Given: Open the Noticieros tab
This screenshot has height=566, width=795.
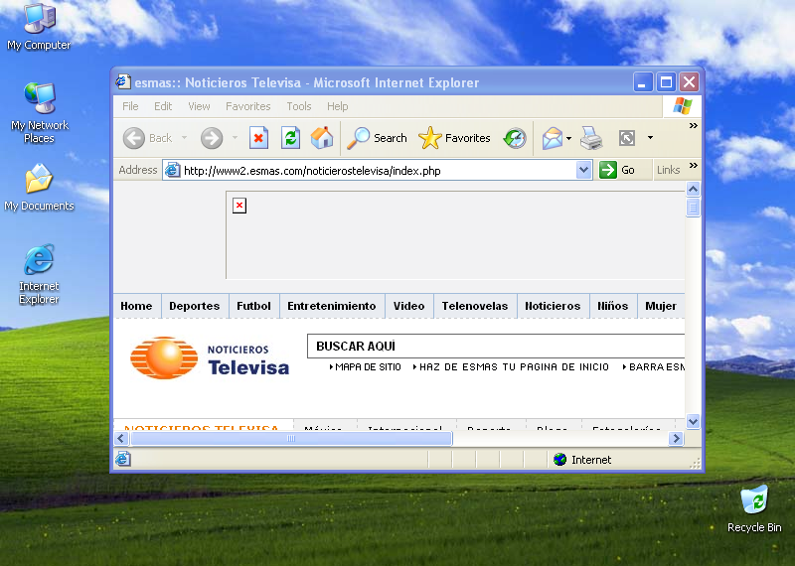Looking at the screenshot, I should point(553,306).
